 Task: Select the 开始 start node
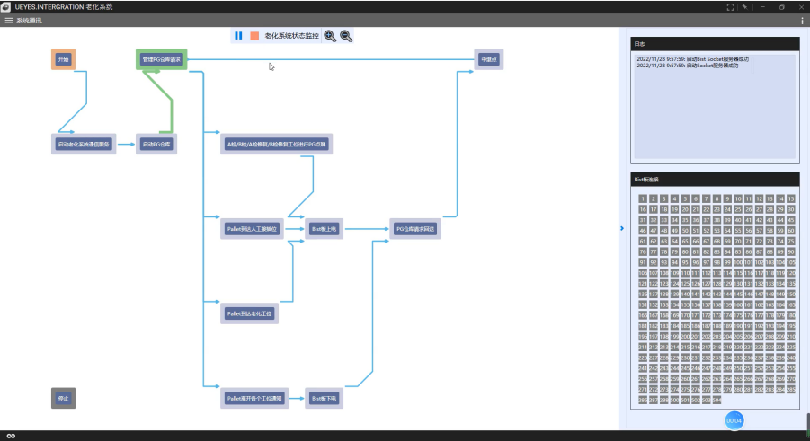pos(63,59)
